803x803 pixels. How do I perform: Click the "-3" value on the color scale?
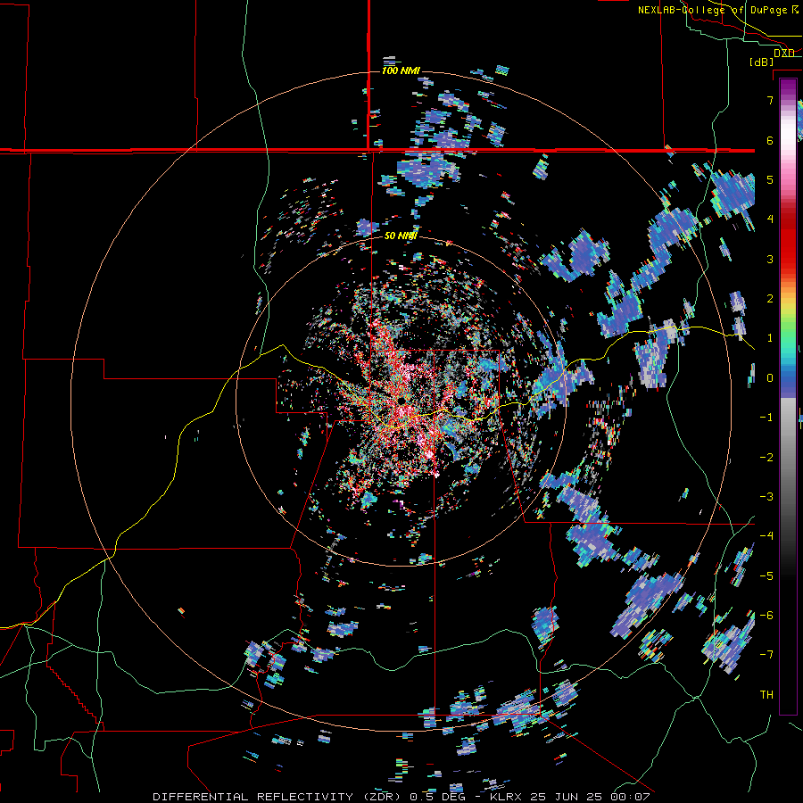[766, 497]
